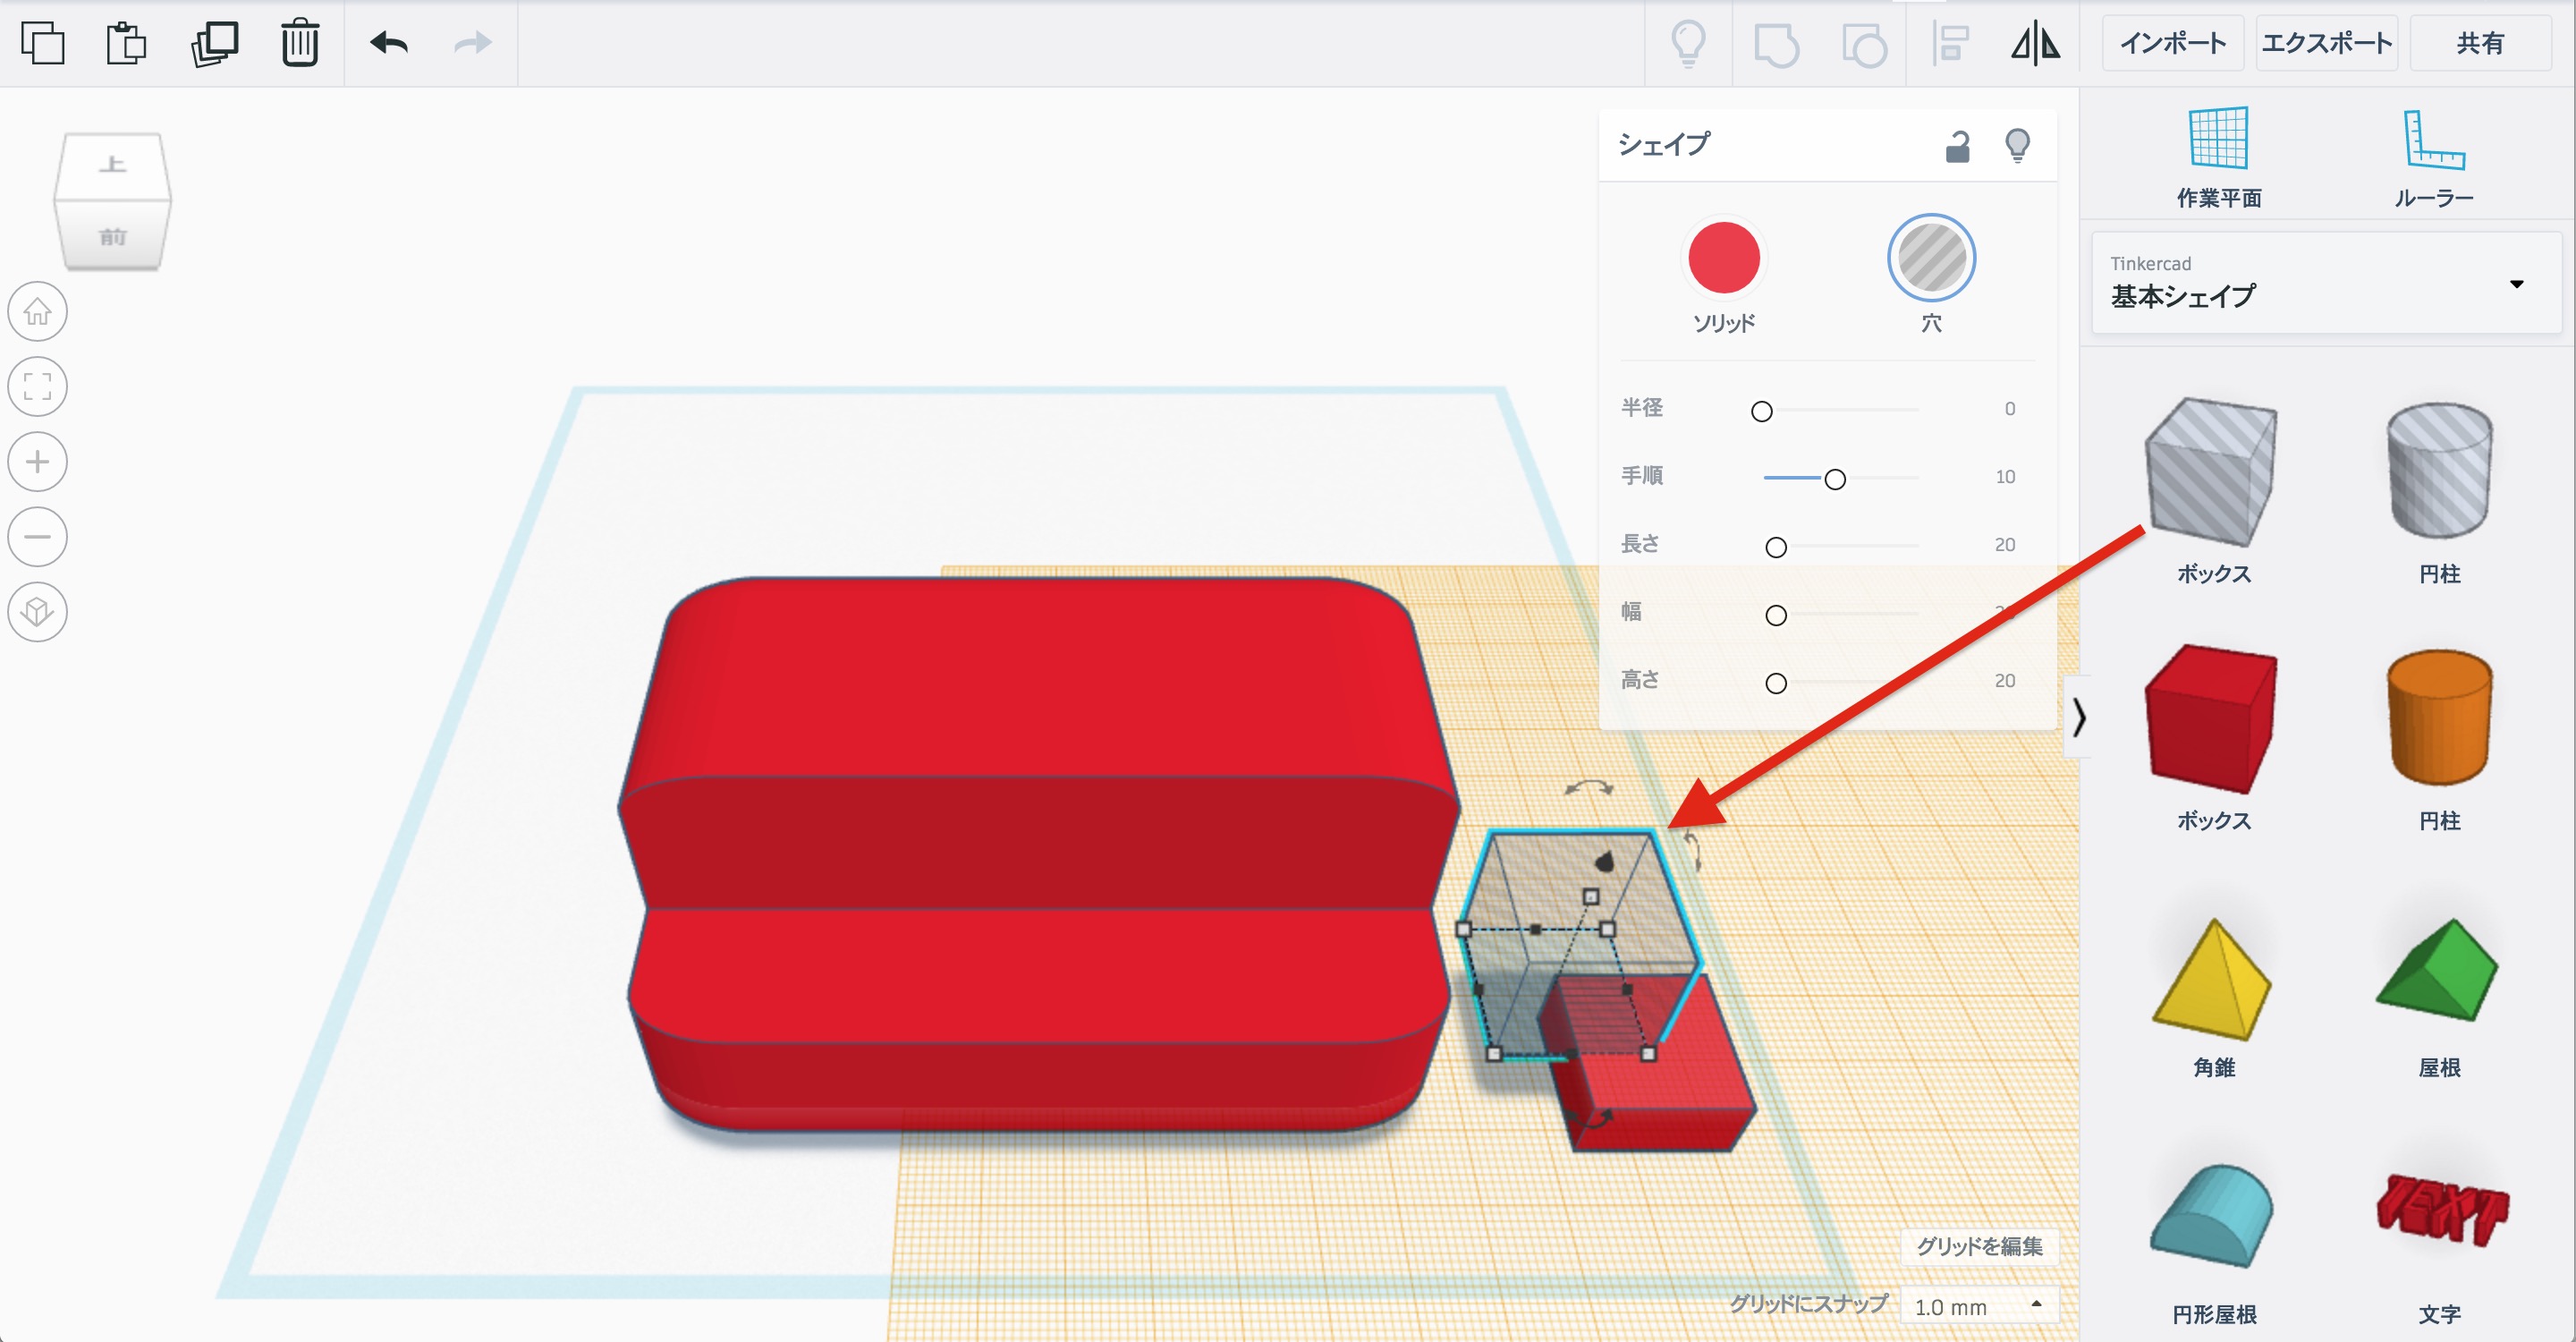Delete selection with trash can icon
Viewport: 2576px width, 1342px height.
[x=300, y=43]
